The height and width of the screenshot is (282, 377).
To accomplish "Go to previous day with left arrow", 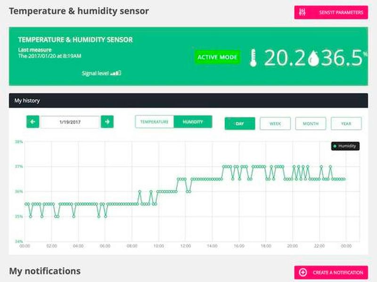I will (33, 122).
